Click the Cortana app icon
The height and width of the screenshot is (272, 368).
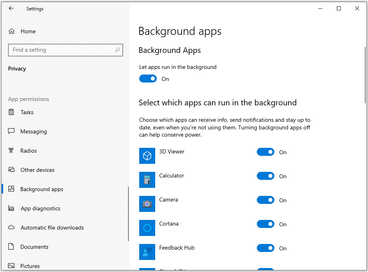click(147, 228)
